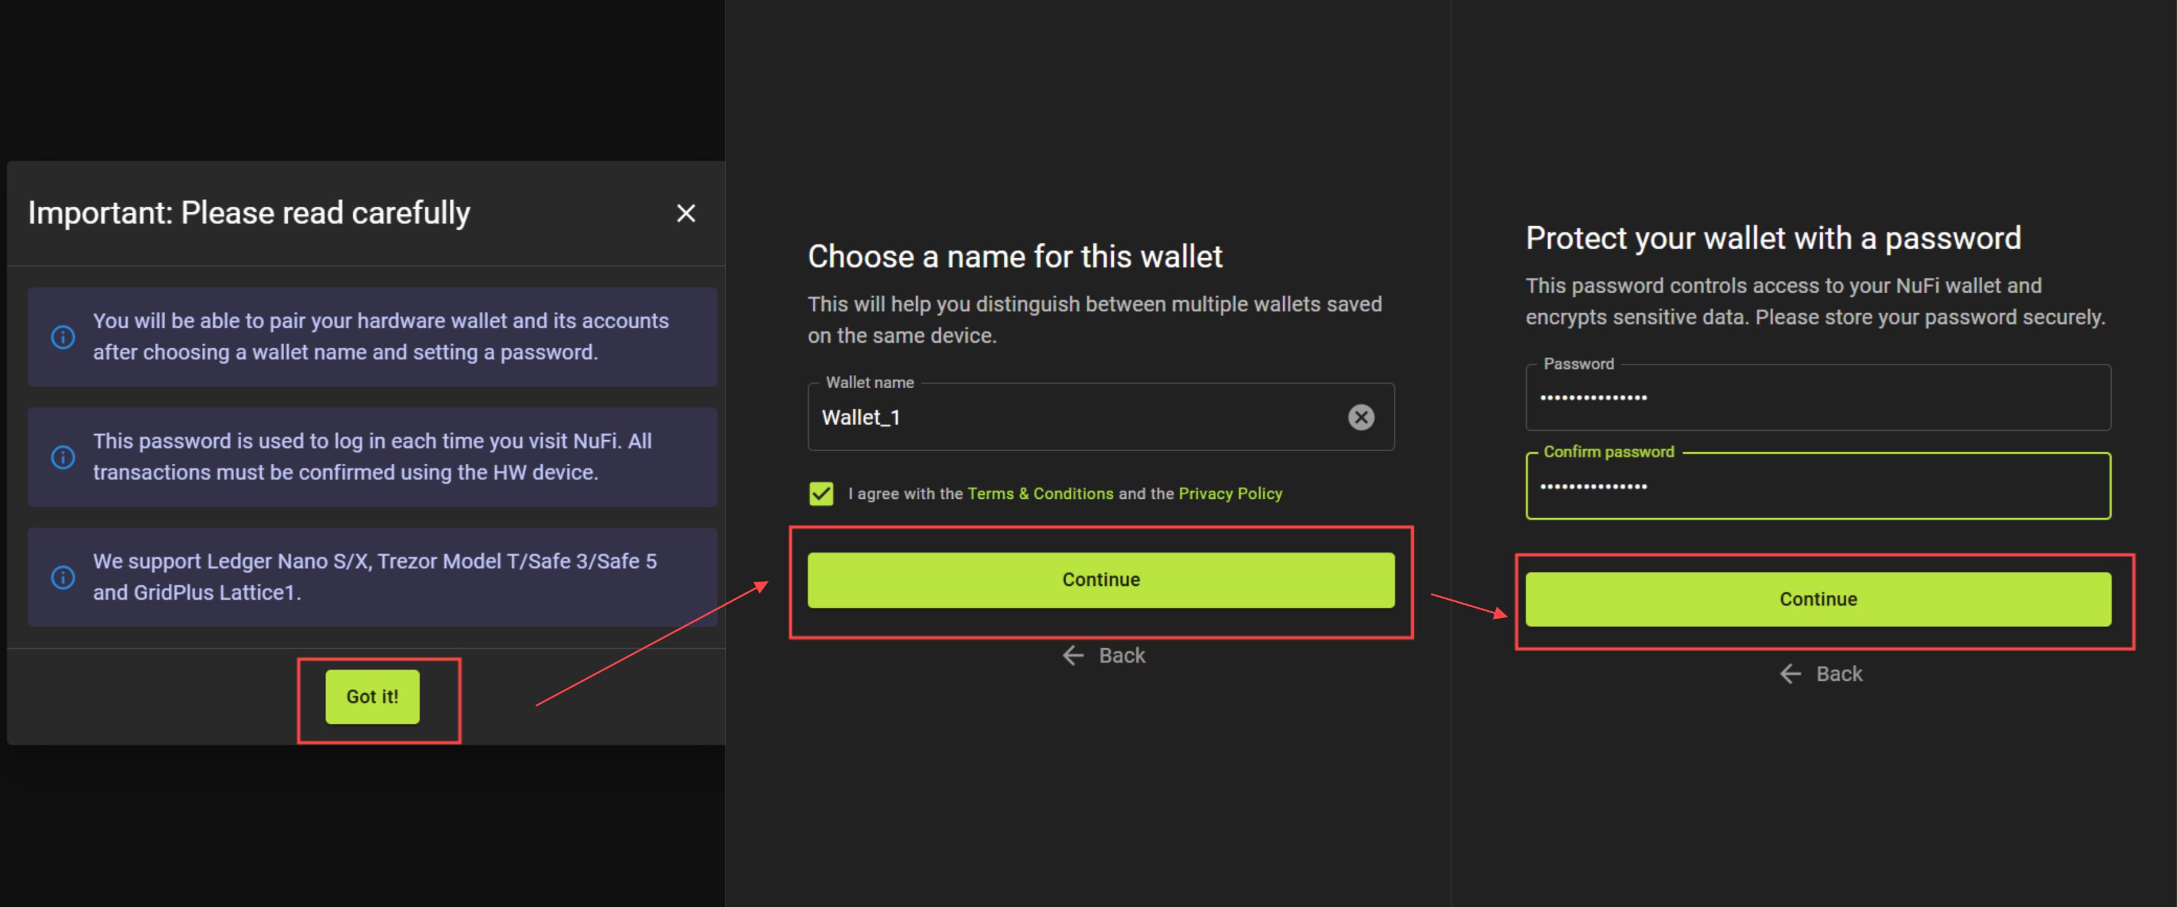Click the Ledger Nano and Trezor support message
Viewport: 2177px width, 907px height.
(x=374, y=576)
